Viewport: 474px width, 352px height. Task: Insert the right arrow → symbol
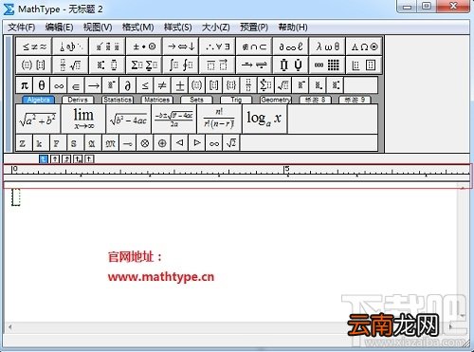coord(93,85)
